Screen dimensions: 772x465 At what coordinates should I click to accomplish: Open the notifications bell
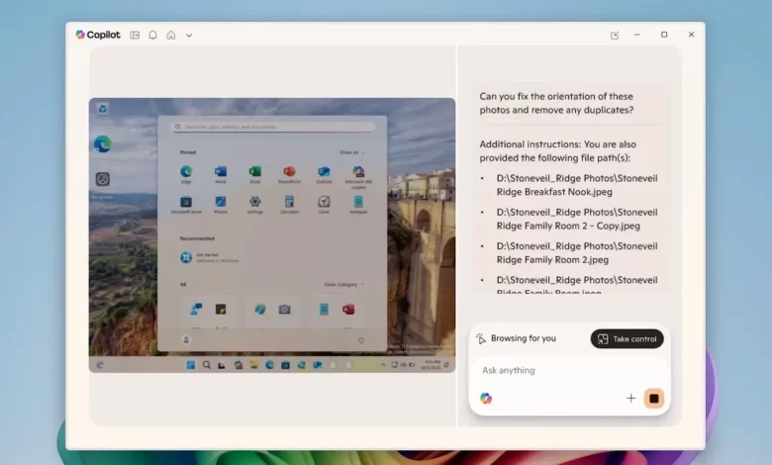click(x=152, y=35)
